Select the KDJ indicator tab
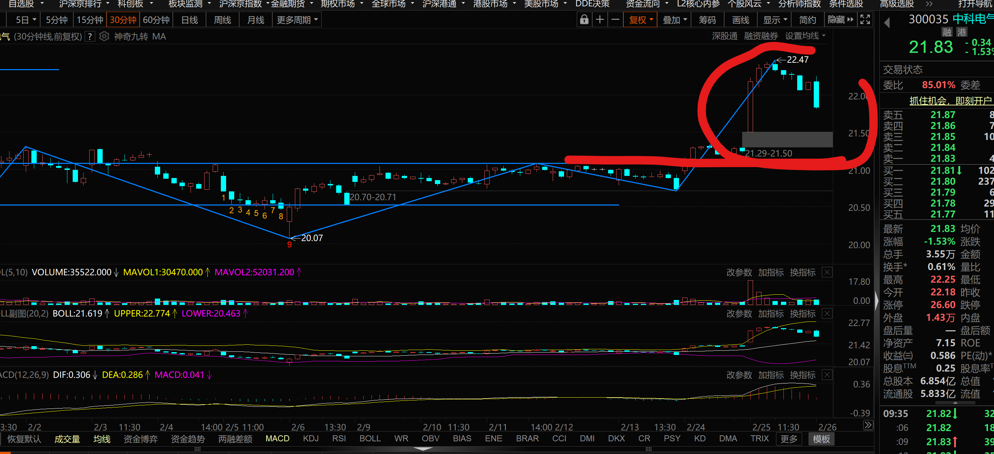This screenshot has width=994, height=454. click(311, 438)
